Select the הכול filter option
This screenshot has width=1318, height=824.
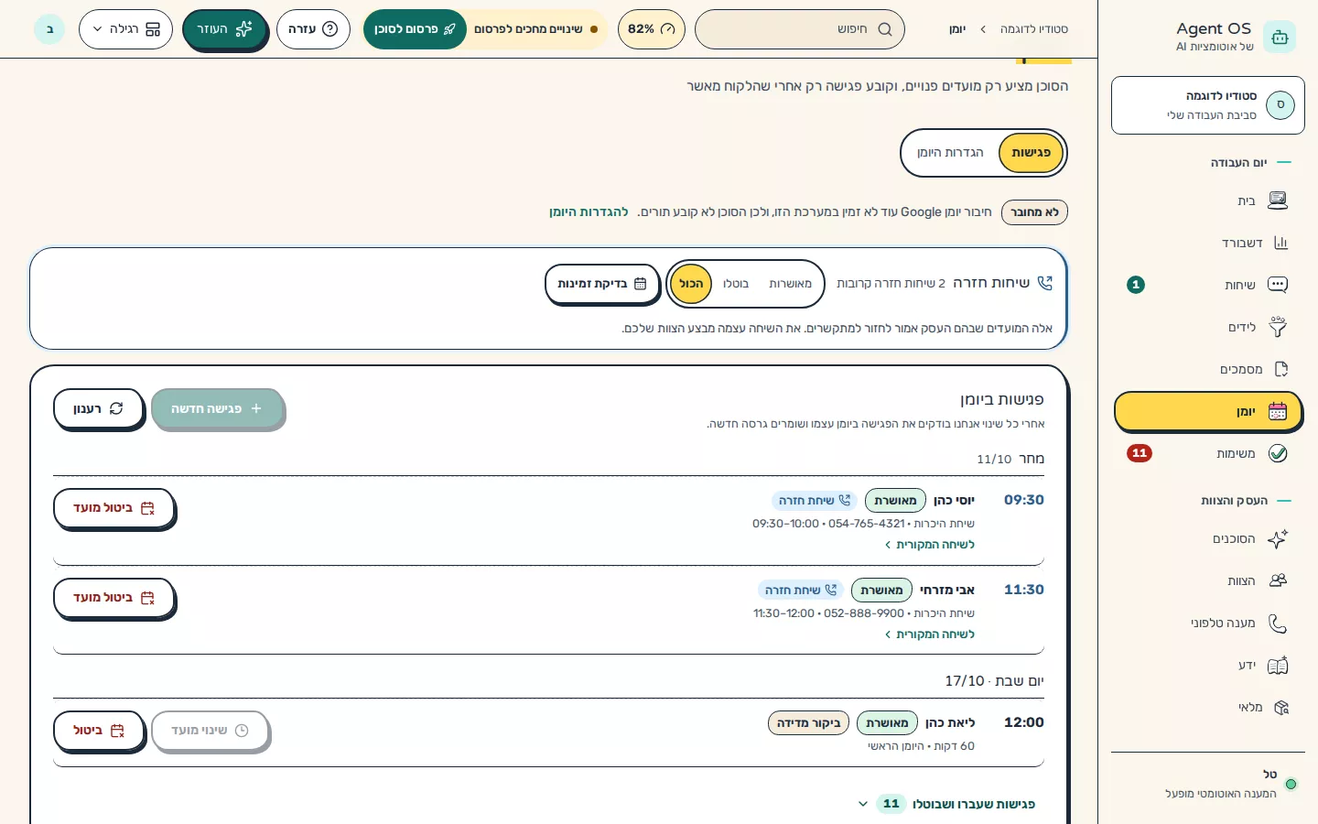691,284
